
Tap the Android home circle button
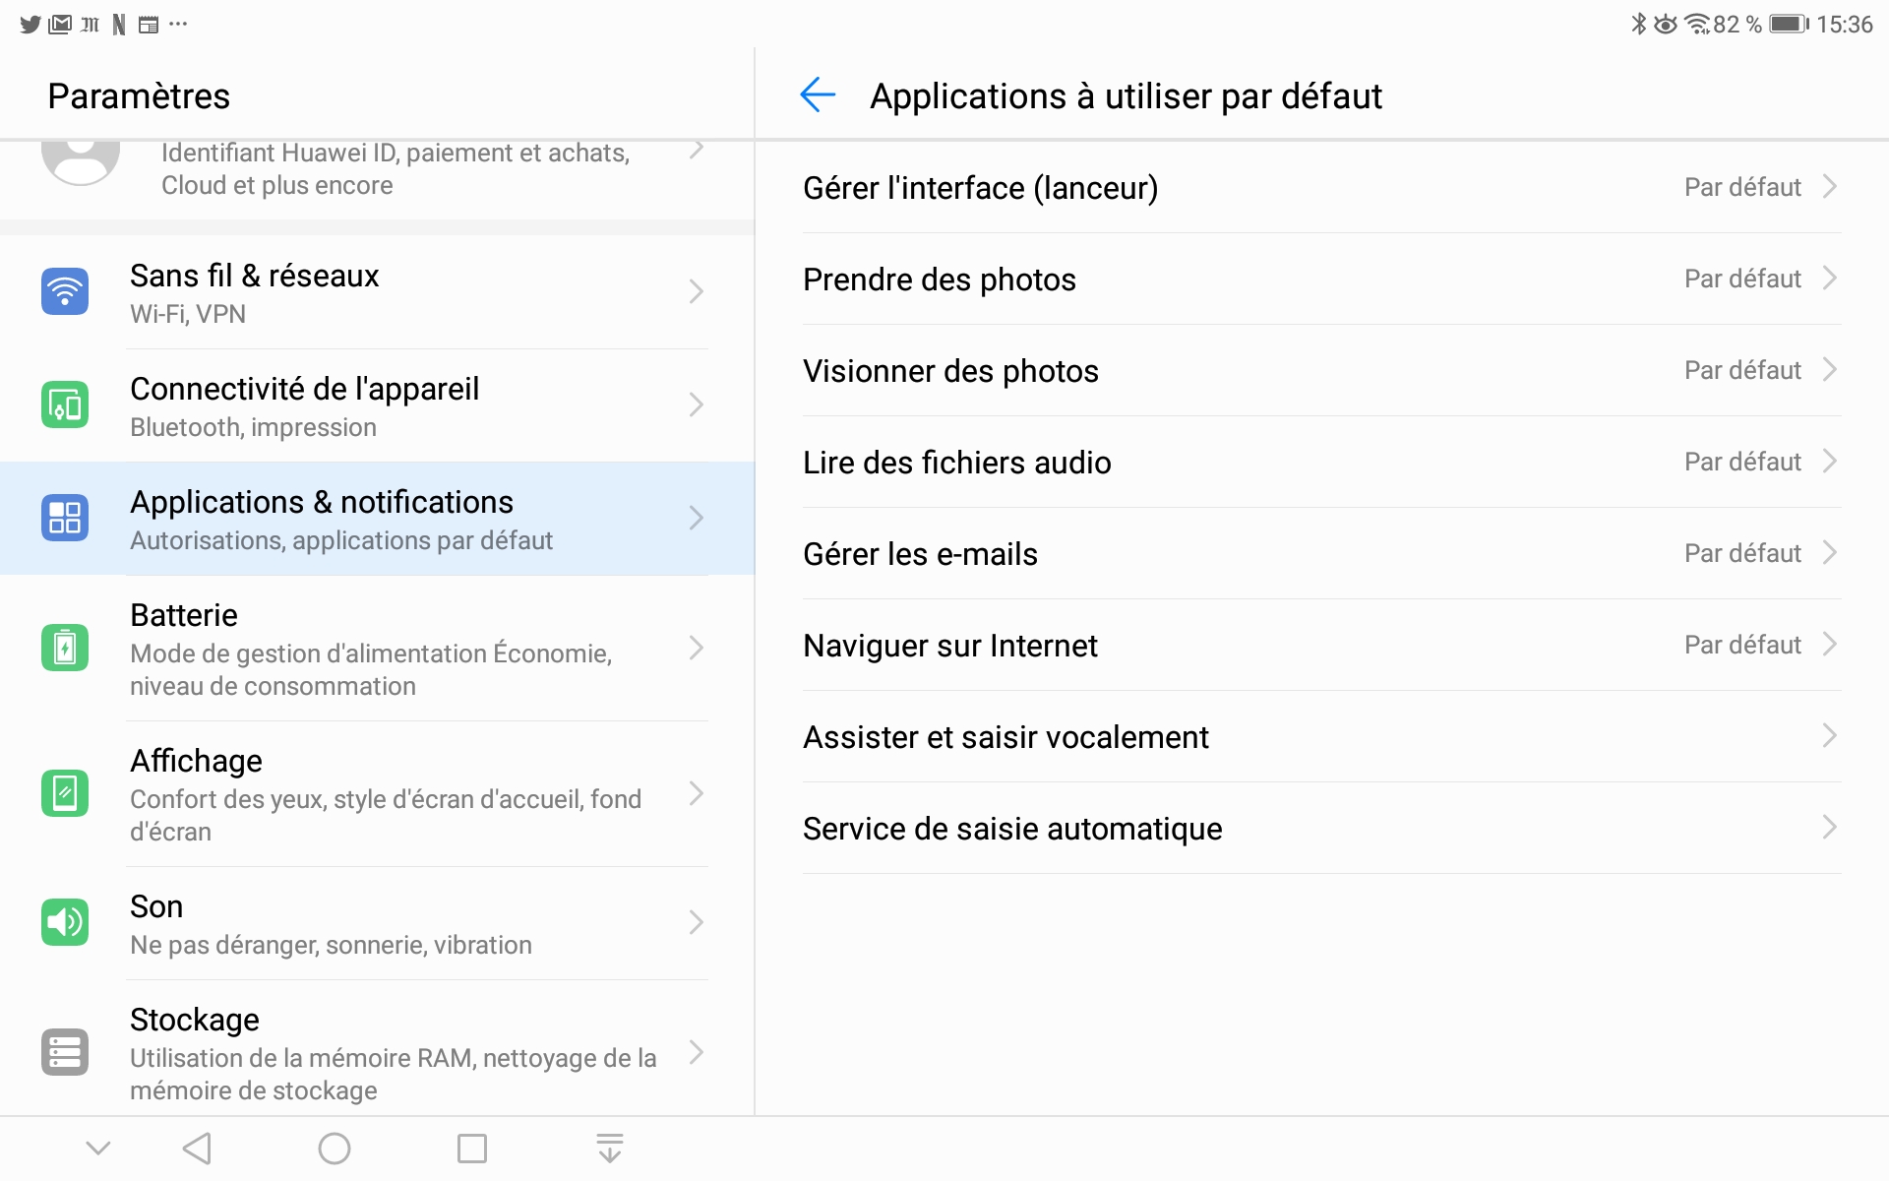335,1149
